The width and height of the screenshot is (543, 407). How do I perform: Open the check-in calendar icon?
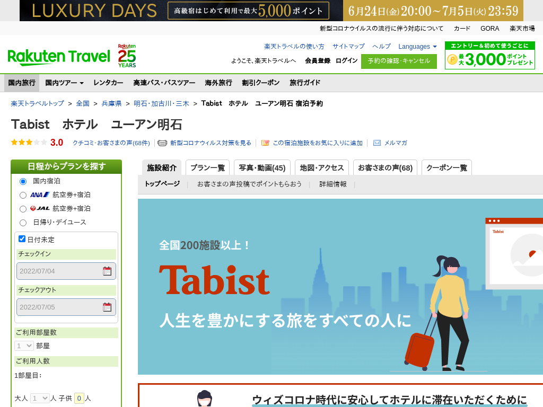pos(107,271)
